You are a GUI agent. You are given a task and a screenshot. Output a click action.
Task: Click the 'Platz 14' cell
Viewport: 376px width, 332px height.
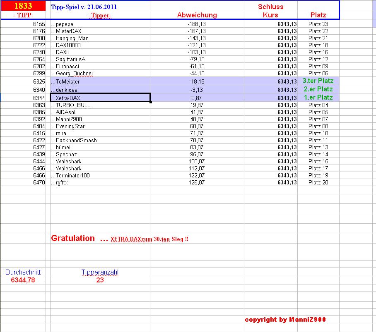click(x=318, y=154)
